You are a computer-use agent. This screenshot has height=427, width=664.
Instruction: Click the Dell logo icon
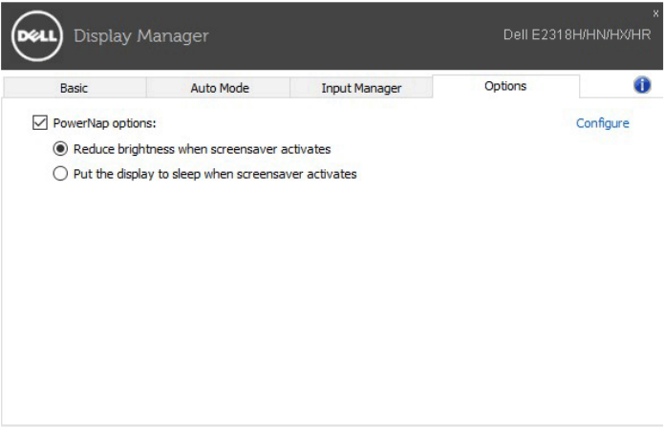[x=35, y=36]
